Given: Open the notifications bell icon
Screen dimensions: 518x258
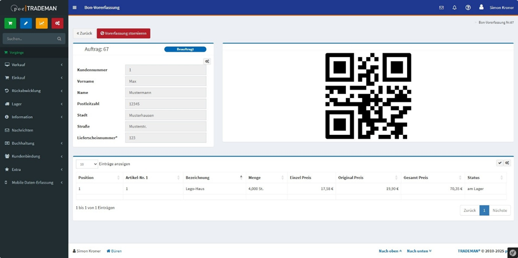Looking at the screenshot, I should click(x=455, y=8).
